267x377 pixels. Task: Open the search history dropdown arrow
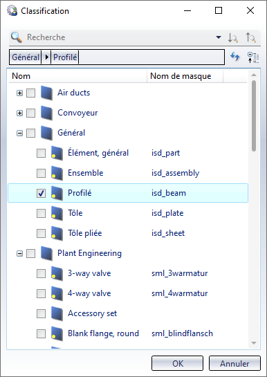point(219,37)
